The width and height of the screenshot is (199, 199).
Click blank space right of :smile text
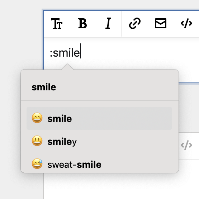139,53
